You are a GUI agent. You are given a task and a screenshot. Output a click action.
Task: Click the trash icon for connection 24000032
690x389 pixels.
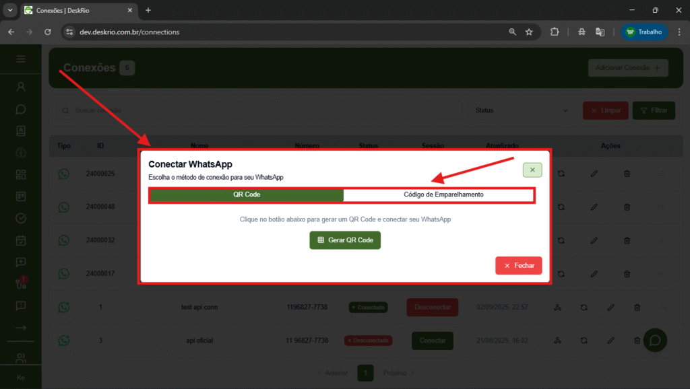pyautogui.click(x=627, y=240)
